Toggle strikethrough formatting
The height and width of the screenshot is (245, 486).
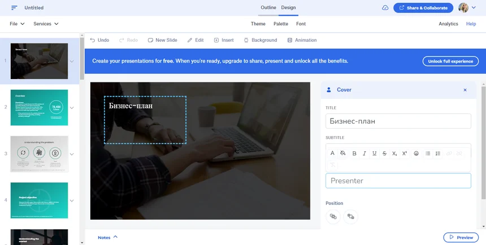click(384, 154)
